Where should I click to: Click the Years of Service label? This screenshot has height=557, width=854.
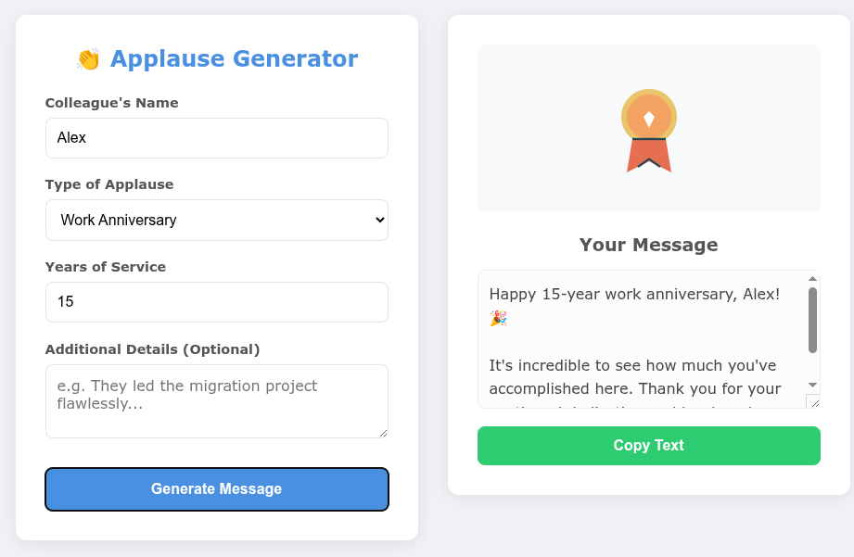point(105,266)
